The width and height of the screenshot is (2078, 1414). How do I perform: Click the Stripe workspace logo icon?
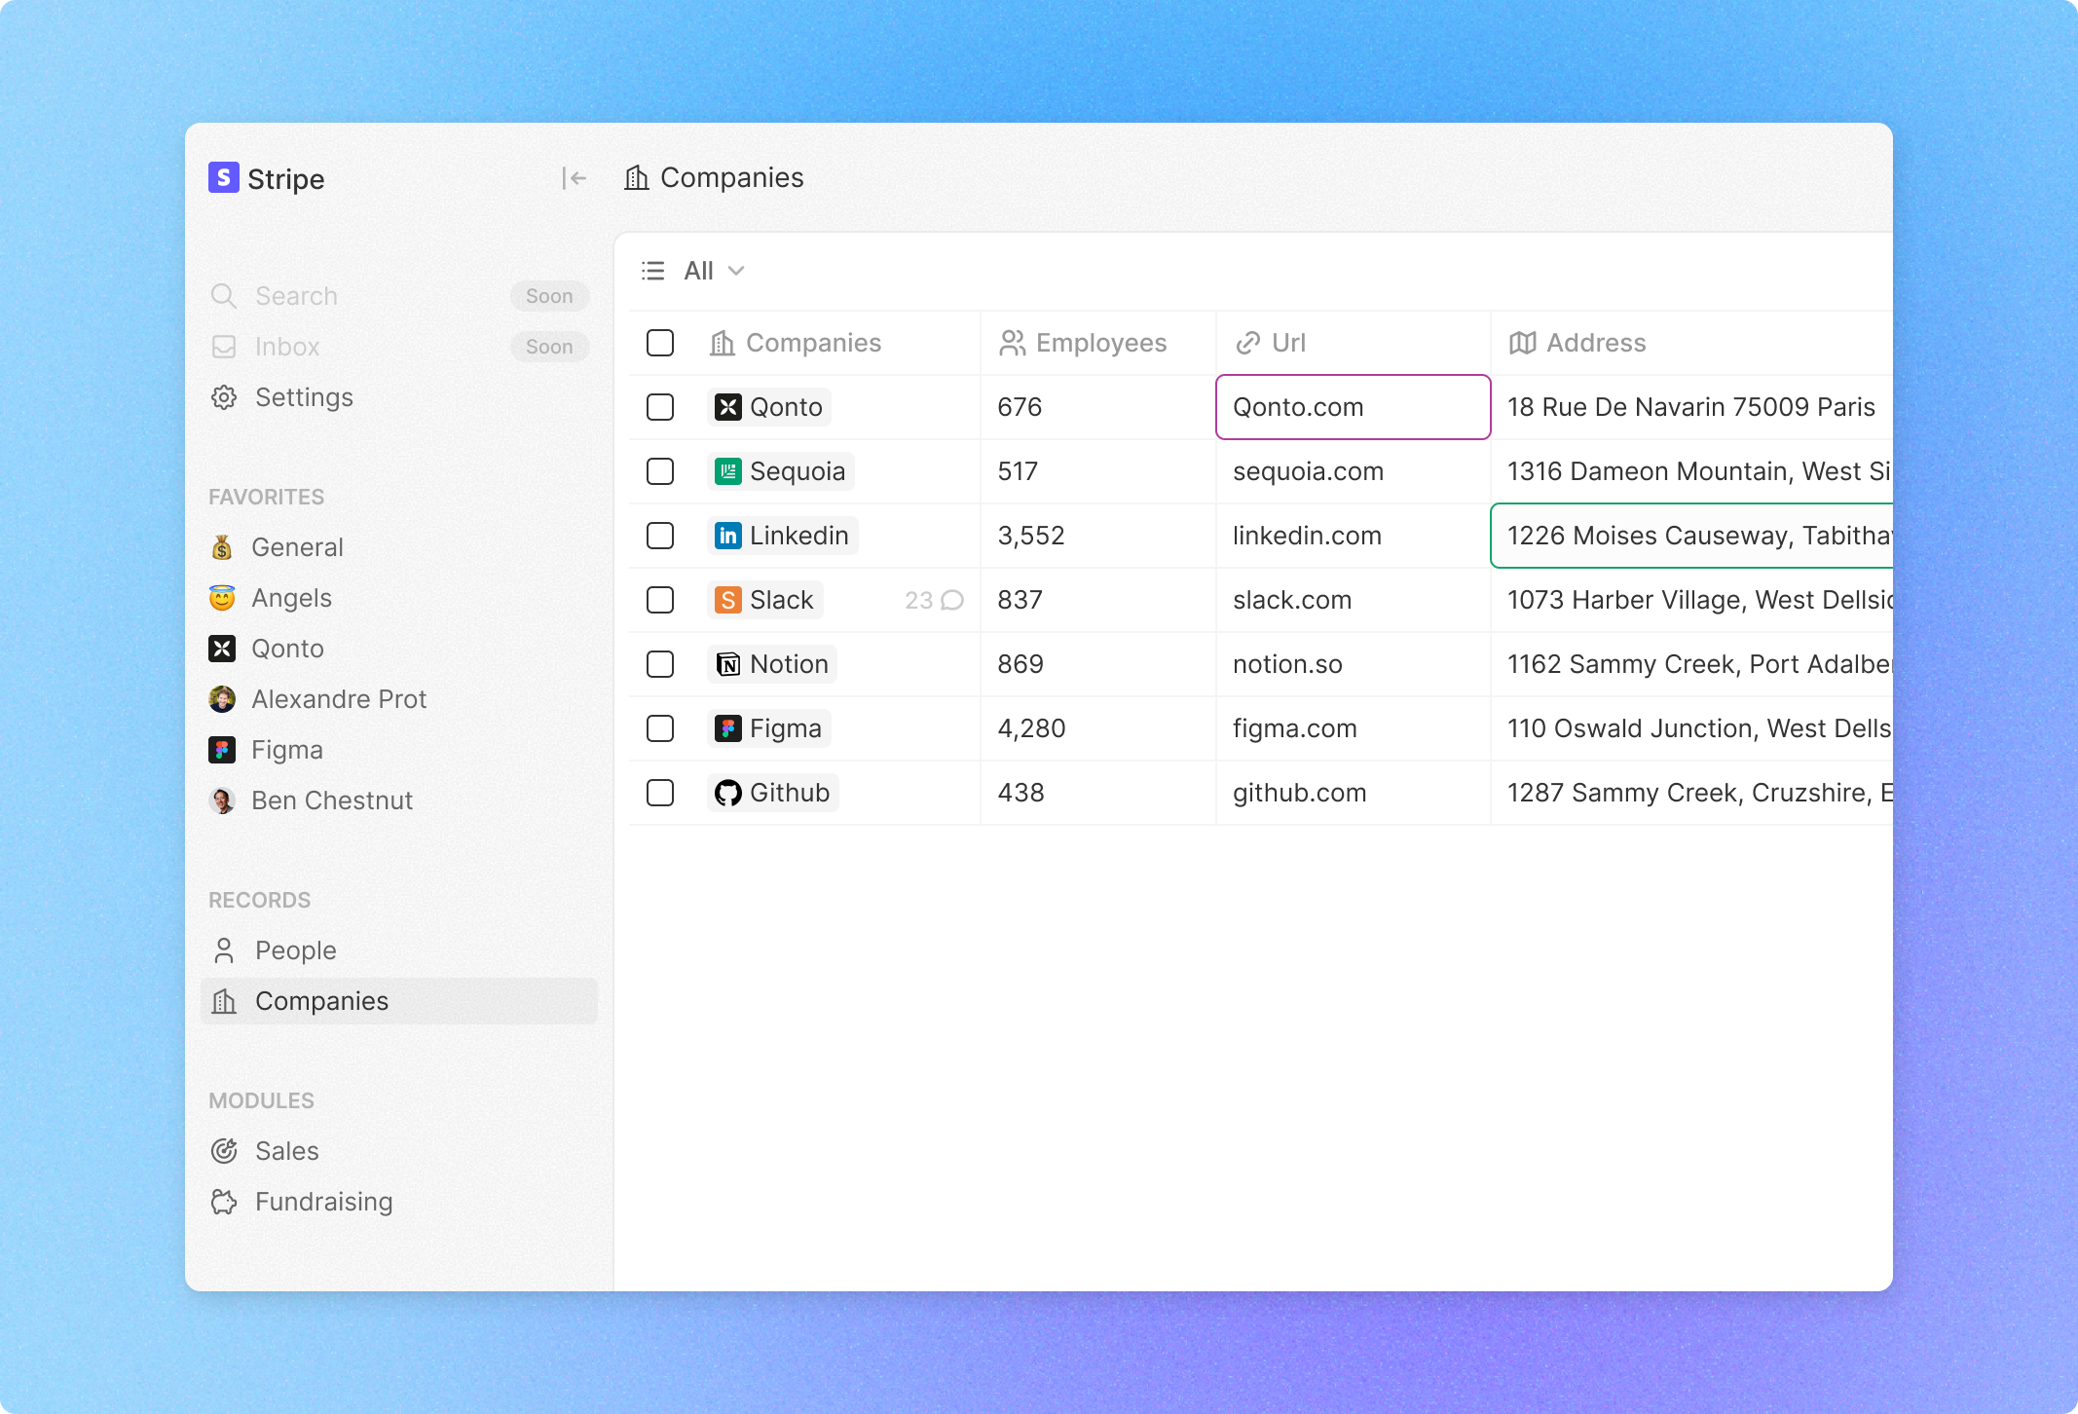coord(224,177)
